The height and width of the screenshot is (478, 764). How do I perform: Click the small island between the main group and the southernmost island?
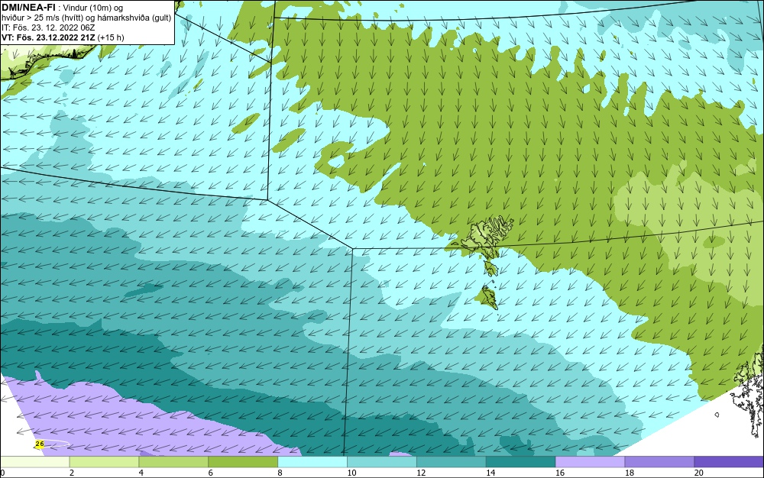(x=490, y=267)
